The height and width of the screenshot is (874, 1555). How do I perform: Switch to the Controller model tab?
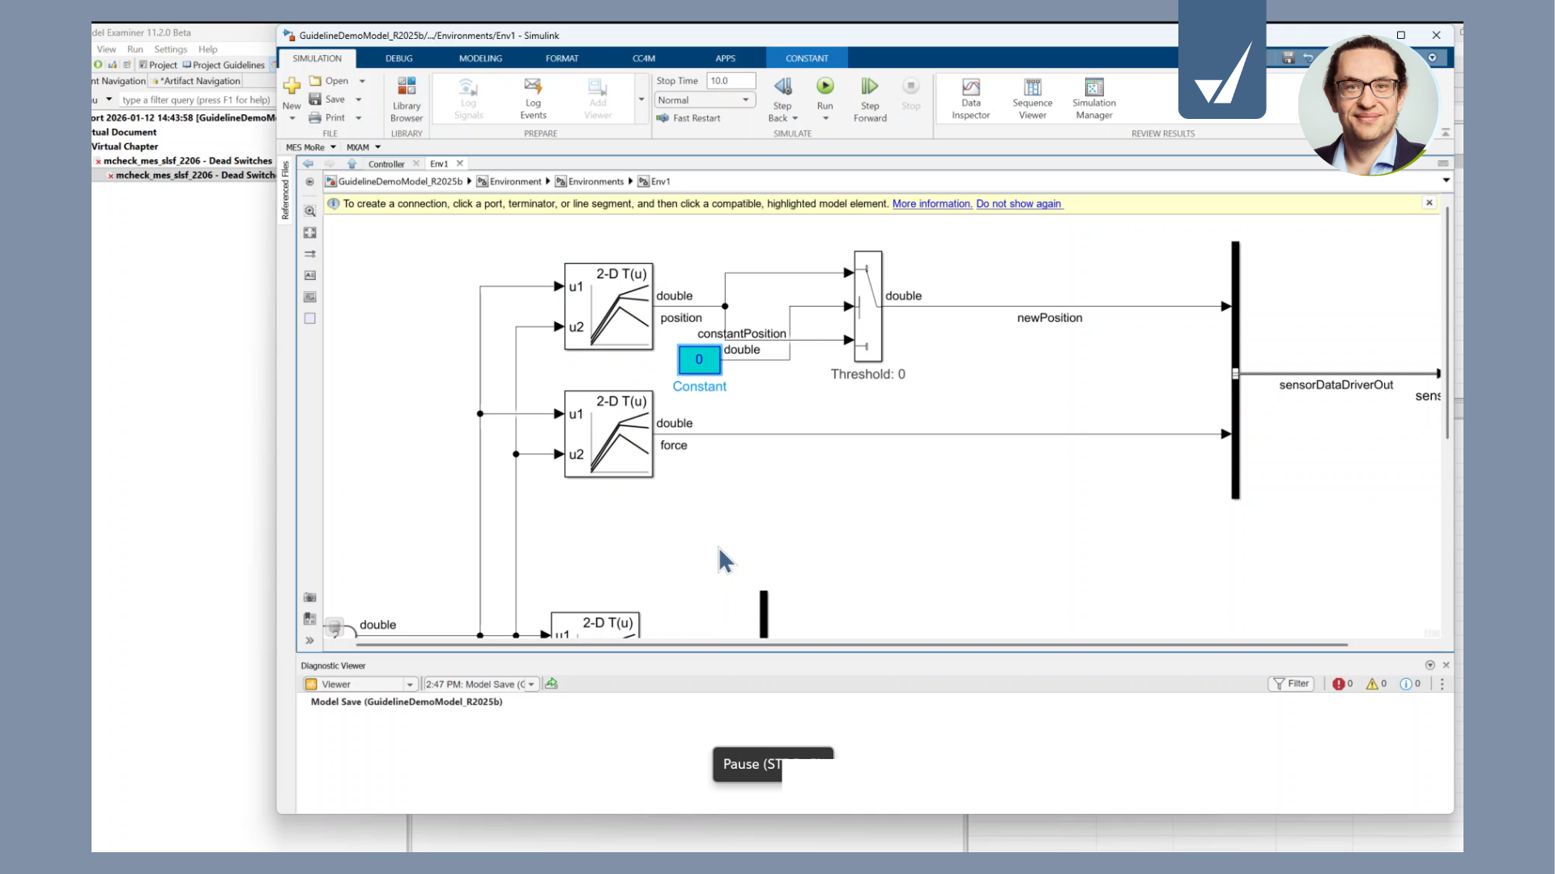pos(386,163)
